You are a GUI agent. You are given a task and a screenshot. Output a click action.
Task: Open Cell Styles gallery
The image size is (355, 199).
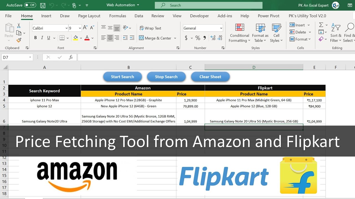[276, 33]
